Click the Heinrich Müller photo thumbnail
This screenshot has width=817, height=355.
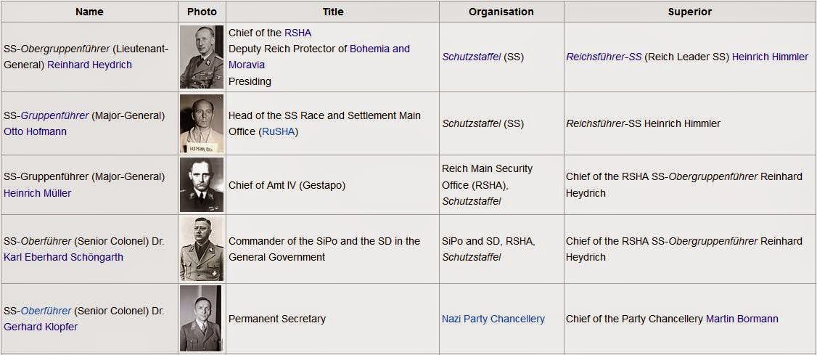pos(202,184)
